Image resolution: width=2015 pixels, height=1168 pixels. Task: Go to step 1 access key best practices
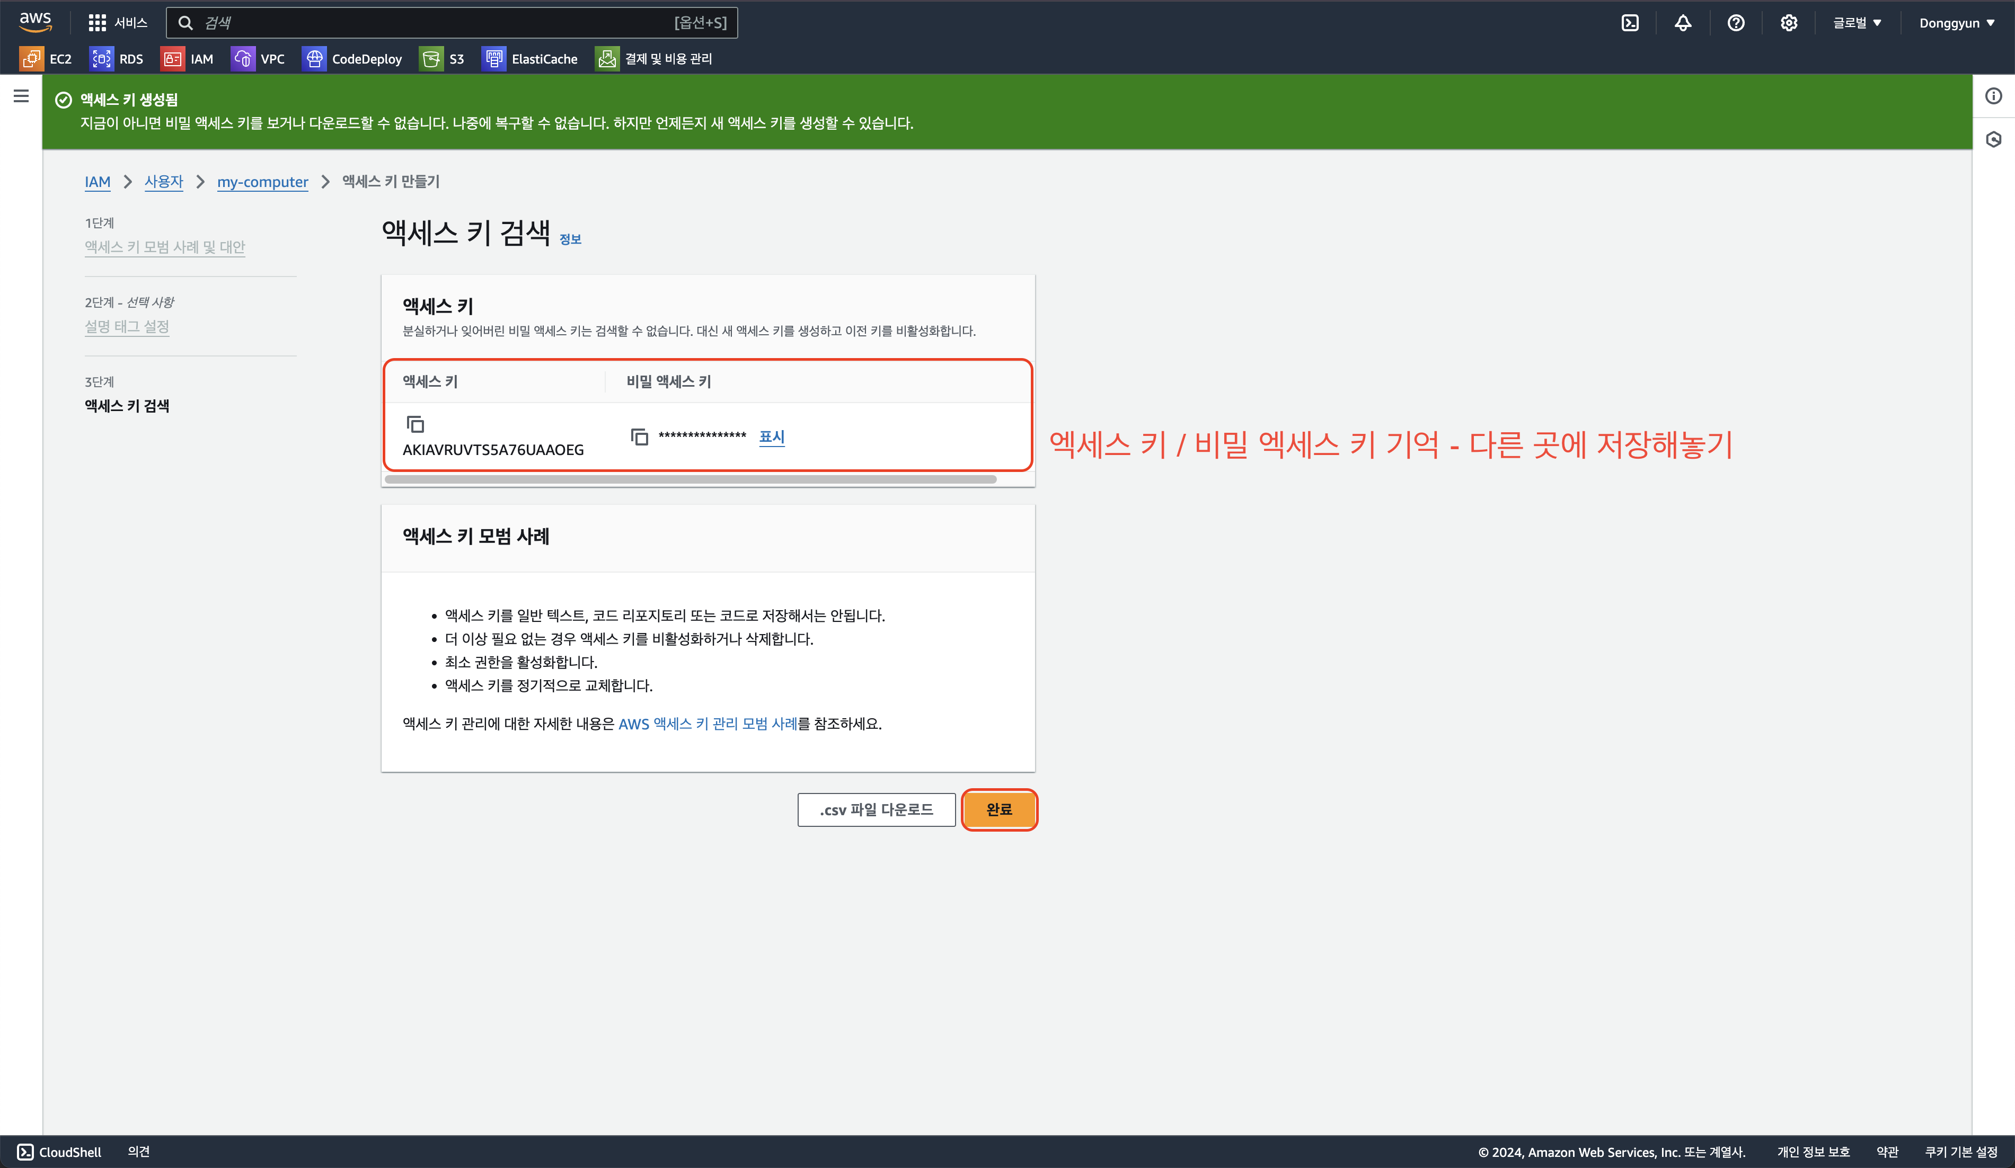click(165, 247)
